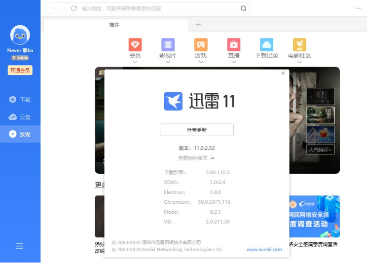Click the 人气精评> button on banner

pos(321,150)
